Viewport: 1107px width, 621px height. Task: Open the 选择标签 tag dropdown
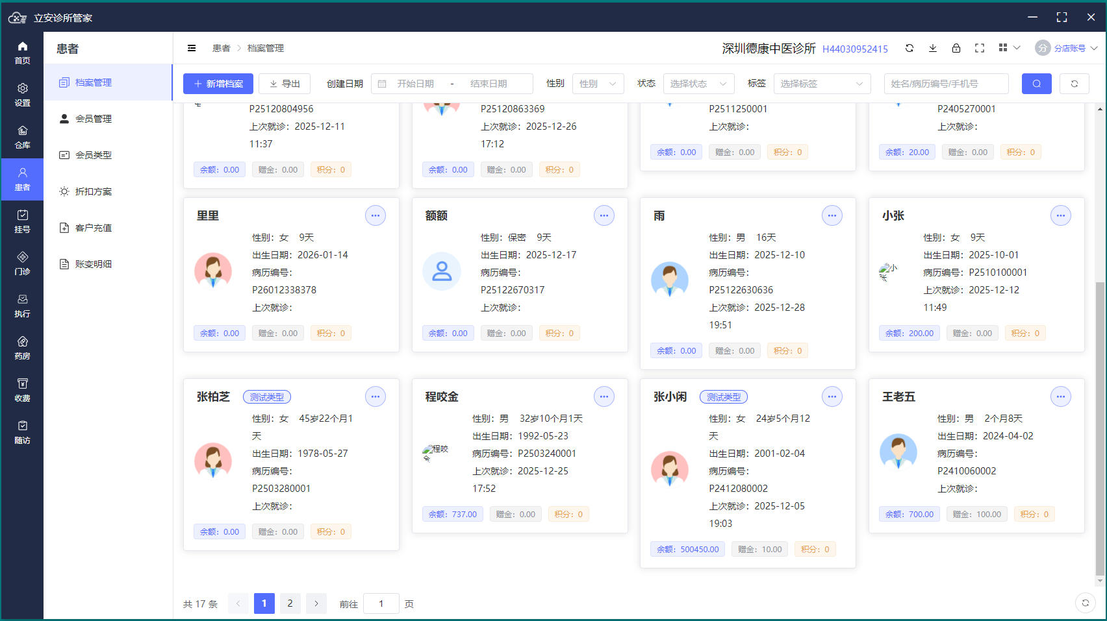point(822,84)
